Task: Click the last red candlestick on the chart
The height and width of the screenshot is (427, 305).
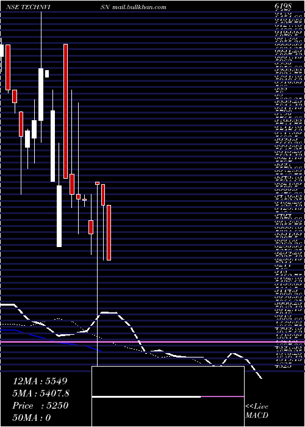Action: point(109,232)
